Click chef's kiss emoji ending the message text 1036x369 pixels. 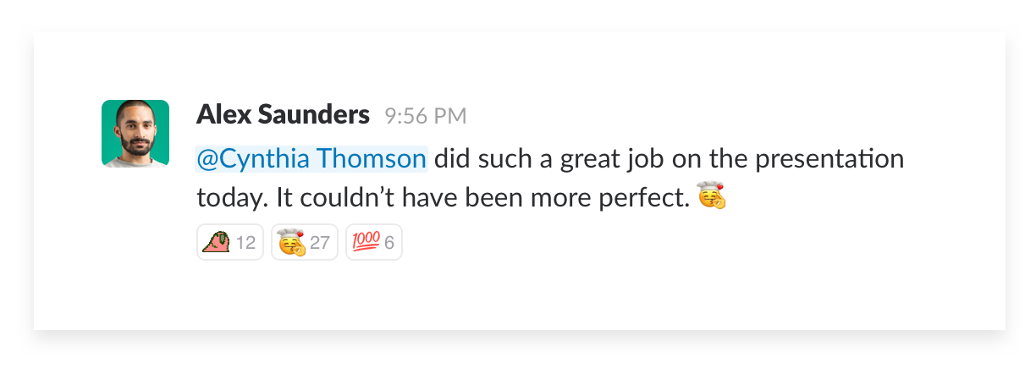click(x=712, y=198)
